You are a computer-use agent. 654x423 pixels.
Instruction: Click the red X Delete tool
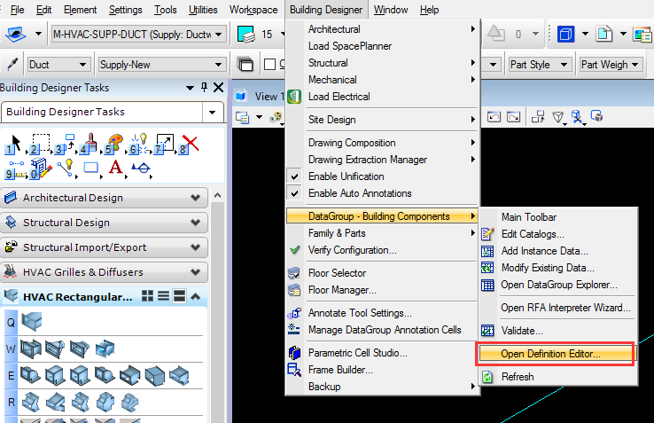pyautogui.click(x=189, y=144)
